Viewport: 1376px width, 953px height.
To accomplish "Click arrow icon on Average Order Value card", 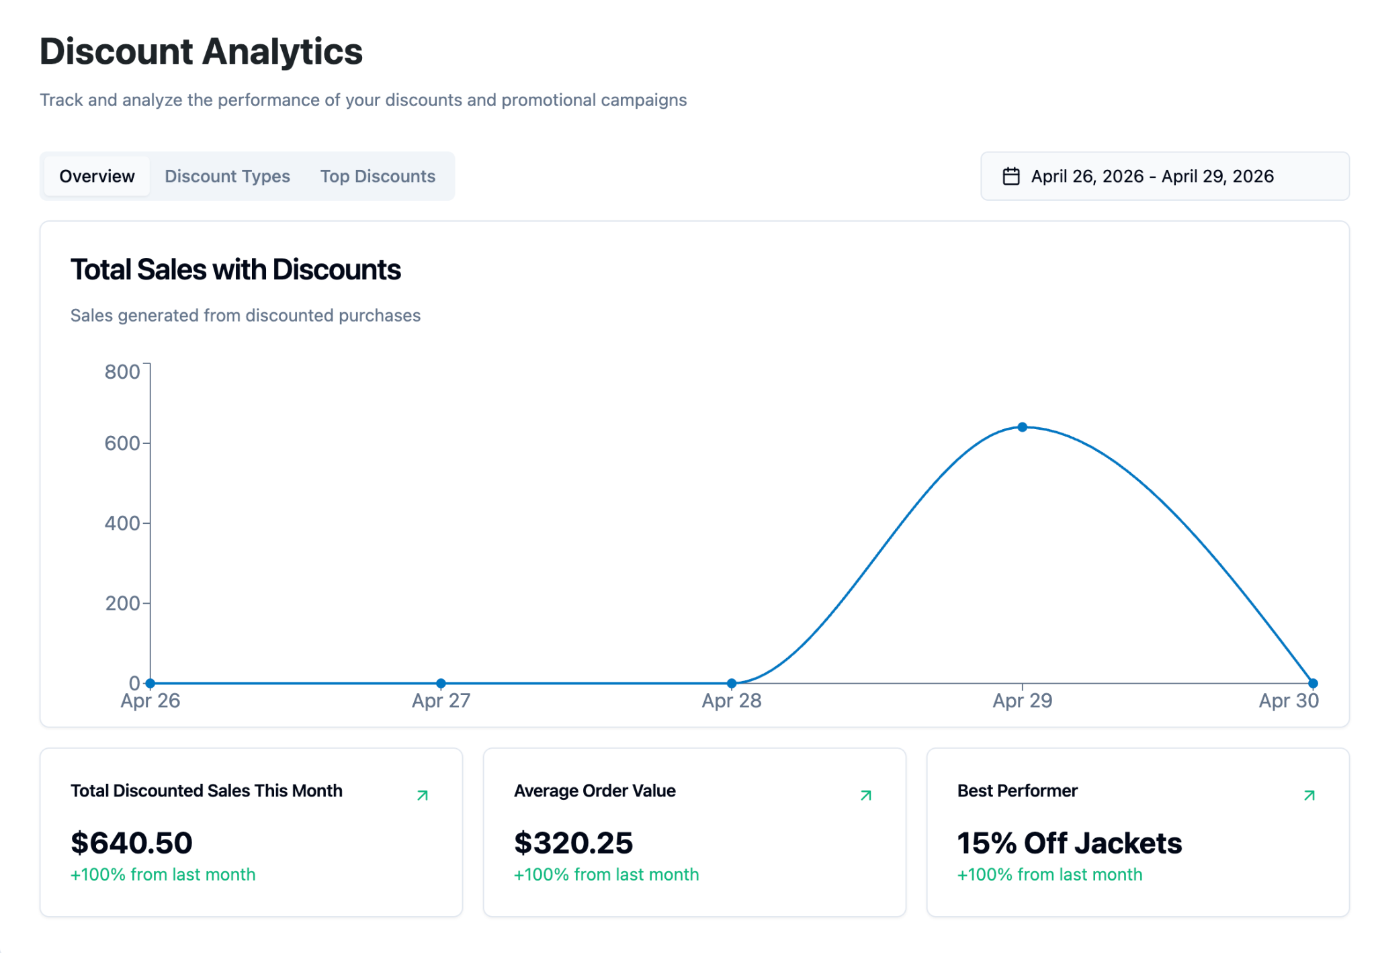I will [866, 795].
